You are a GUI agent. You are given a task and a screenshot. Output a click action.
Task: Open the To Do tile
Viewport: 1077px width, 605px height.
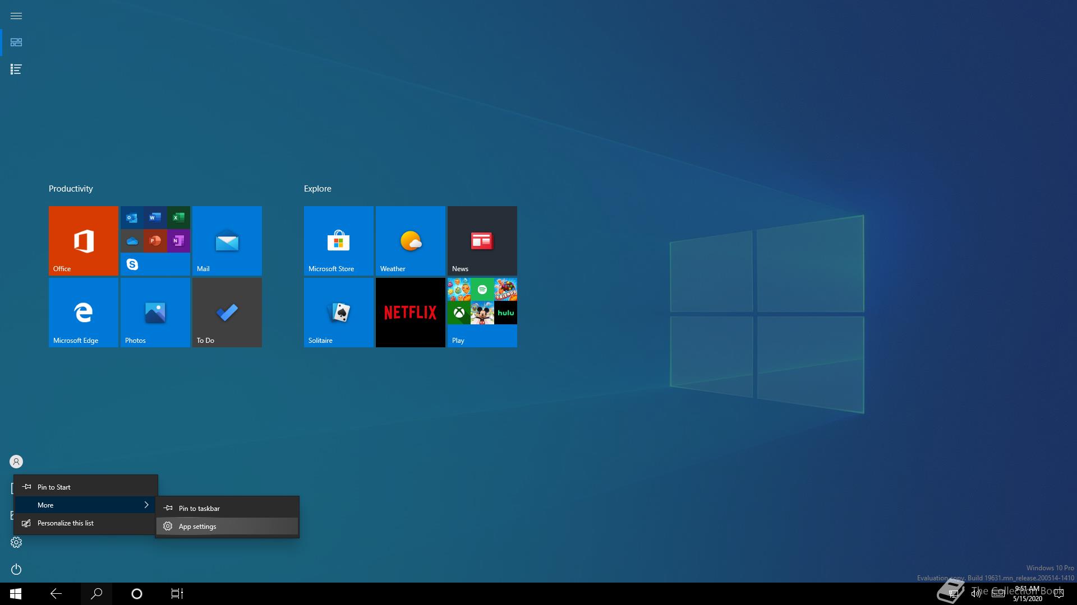click(227, 313)
